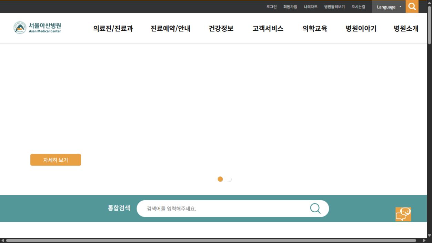The height and width of the screenshot is (243, 432).
Task: Click the vertical scrollbar down arrow
Action: pyautogui.click(x=429, y=235)
